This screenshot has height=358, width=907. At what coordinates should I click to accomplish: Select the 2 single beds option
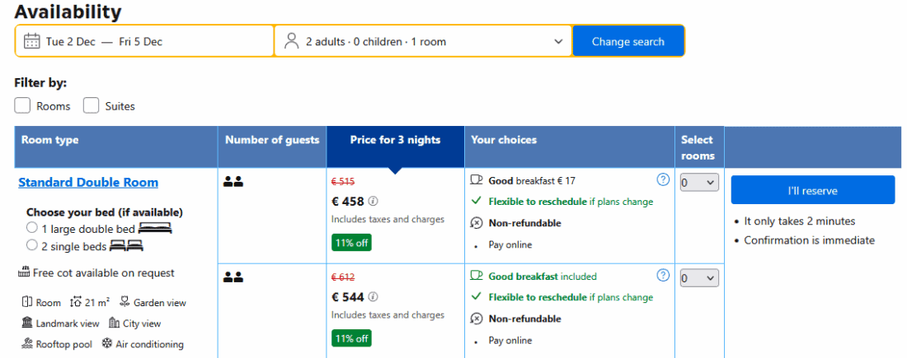32,244
